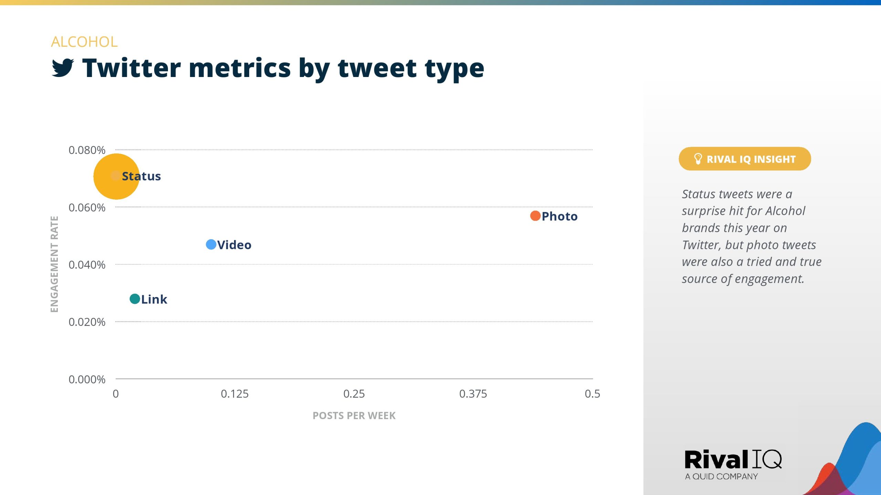Select the orange Photo data point
Viewport: 881px width, 495px height.
[535, 216]
